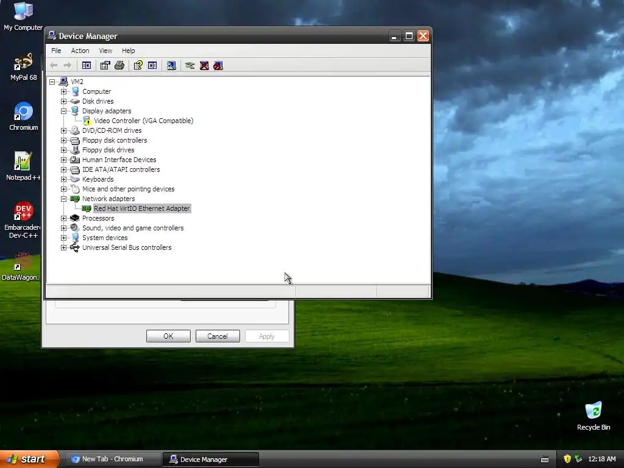Select the DataWagon desktop shortcut
Image resolution: width=624 pixels, height=468 pixels.
tap(21, 267)
